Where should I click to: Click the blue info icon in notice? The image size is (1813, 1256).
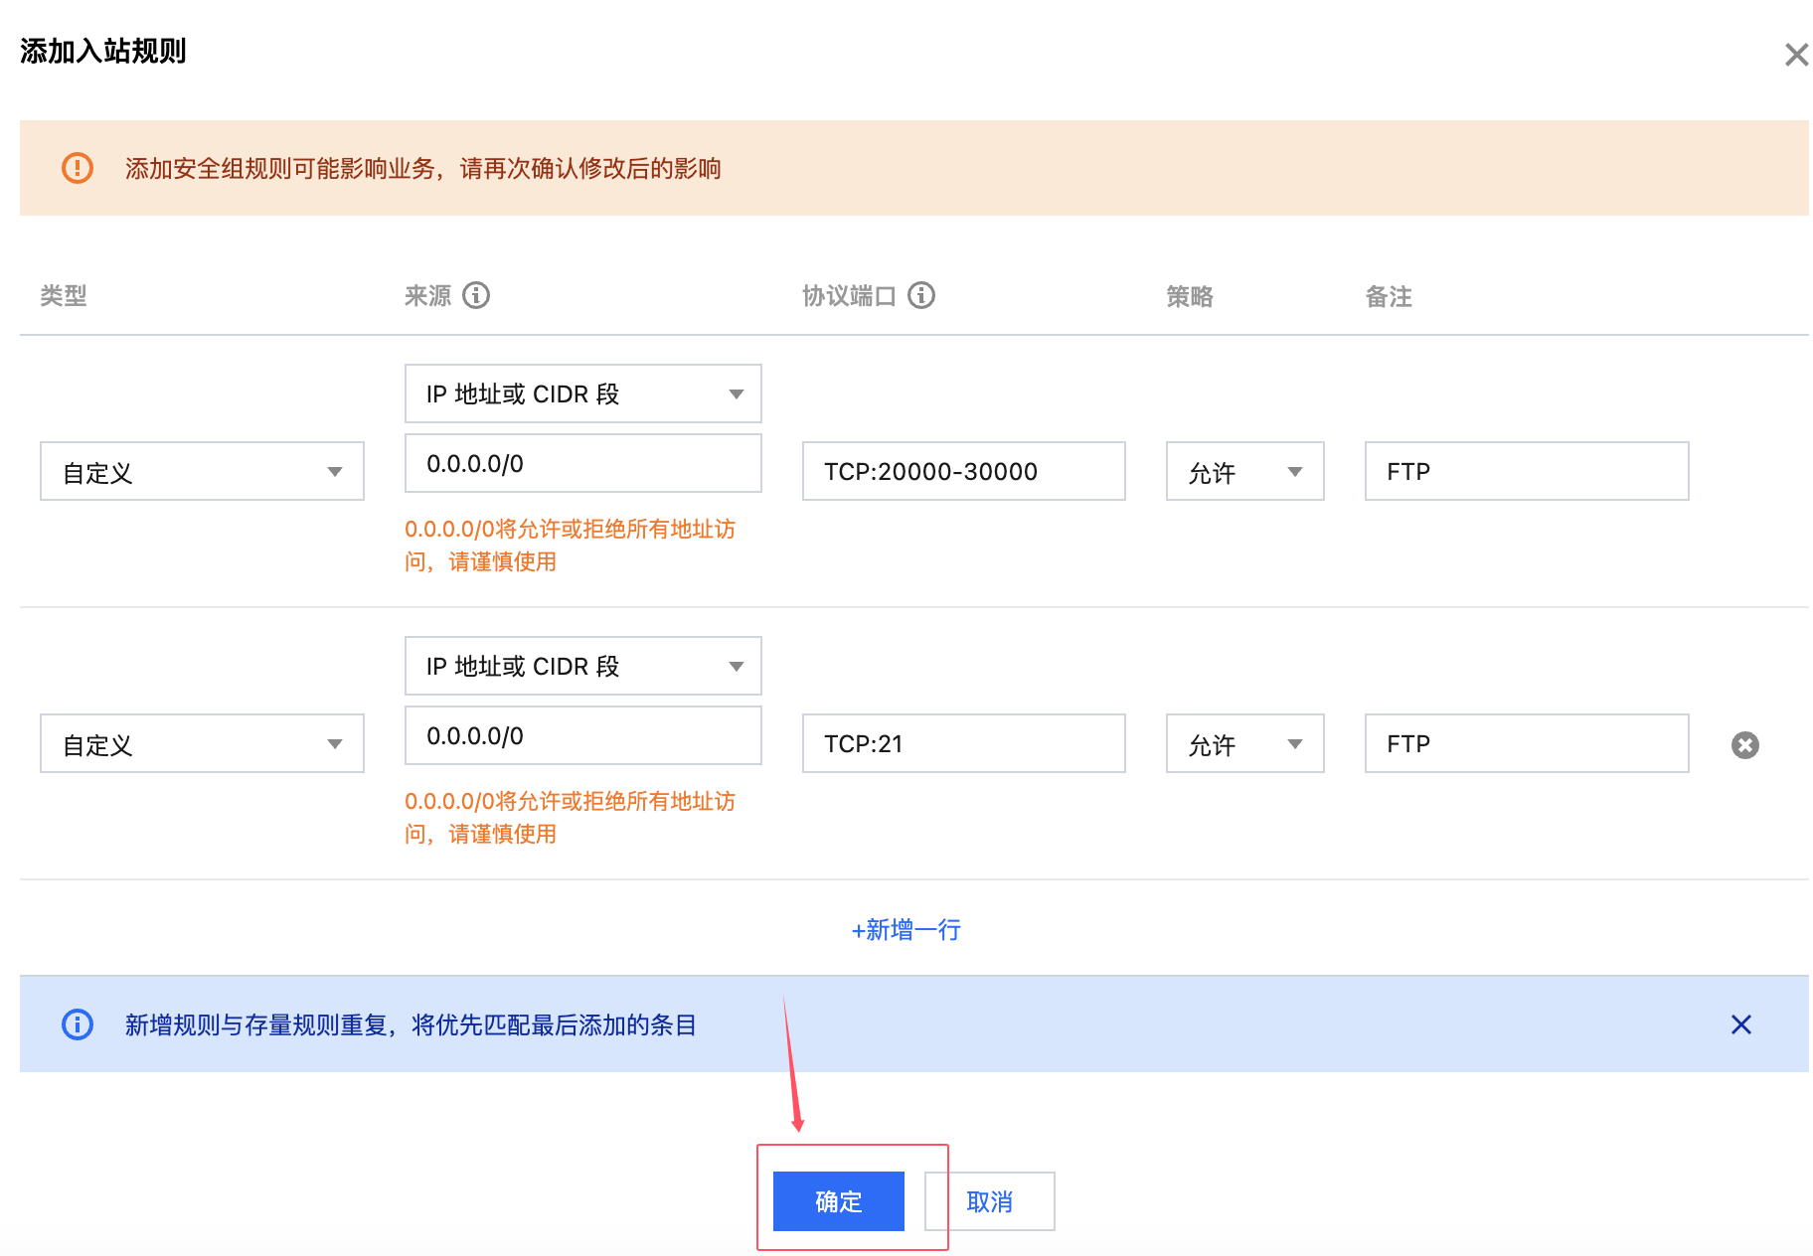78,1024
